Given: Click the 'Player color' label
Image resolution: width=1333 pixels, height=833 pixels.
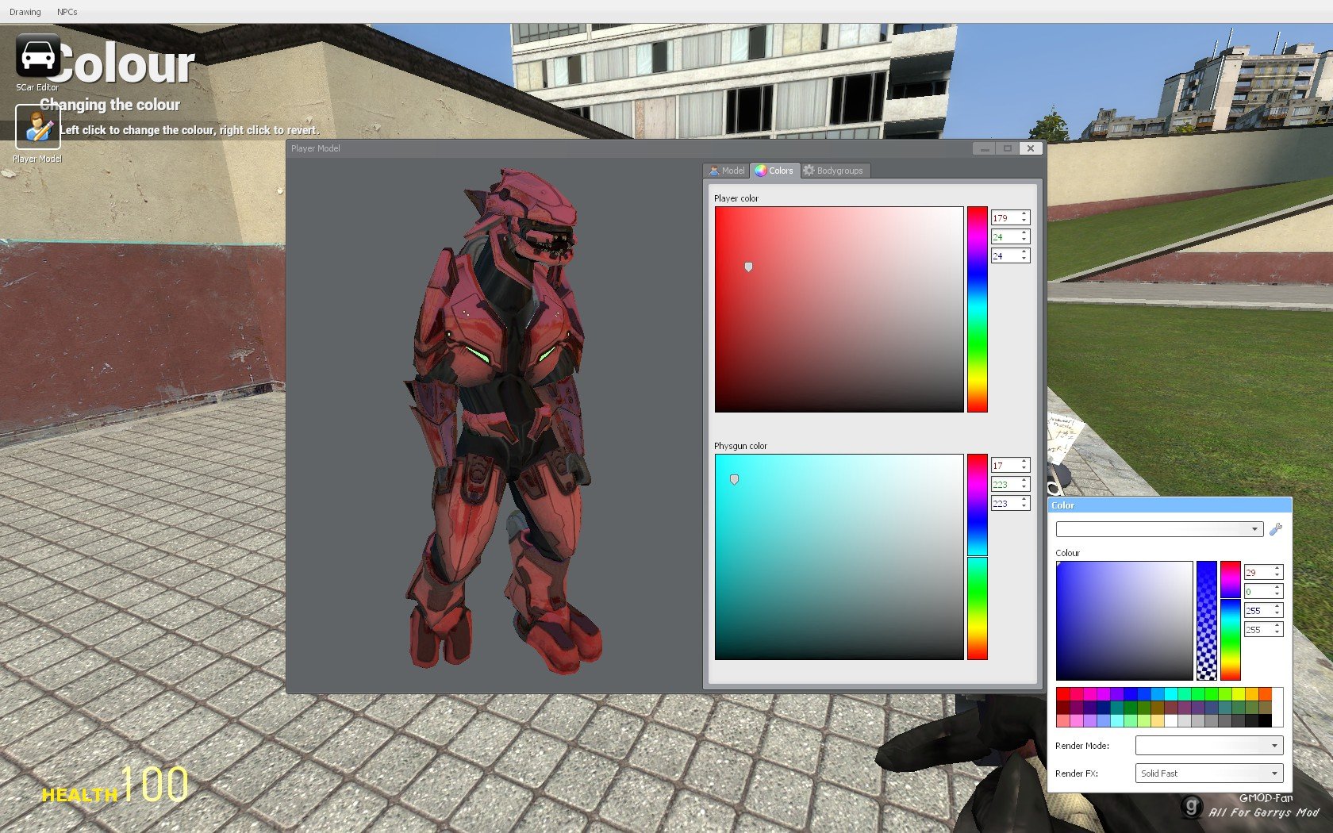Looking at the screenshot, I should point(736,198).
